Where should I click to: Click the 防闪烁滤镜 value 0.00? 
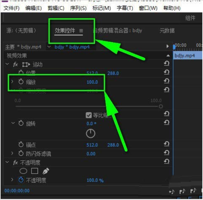(91, 154)
